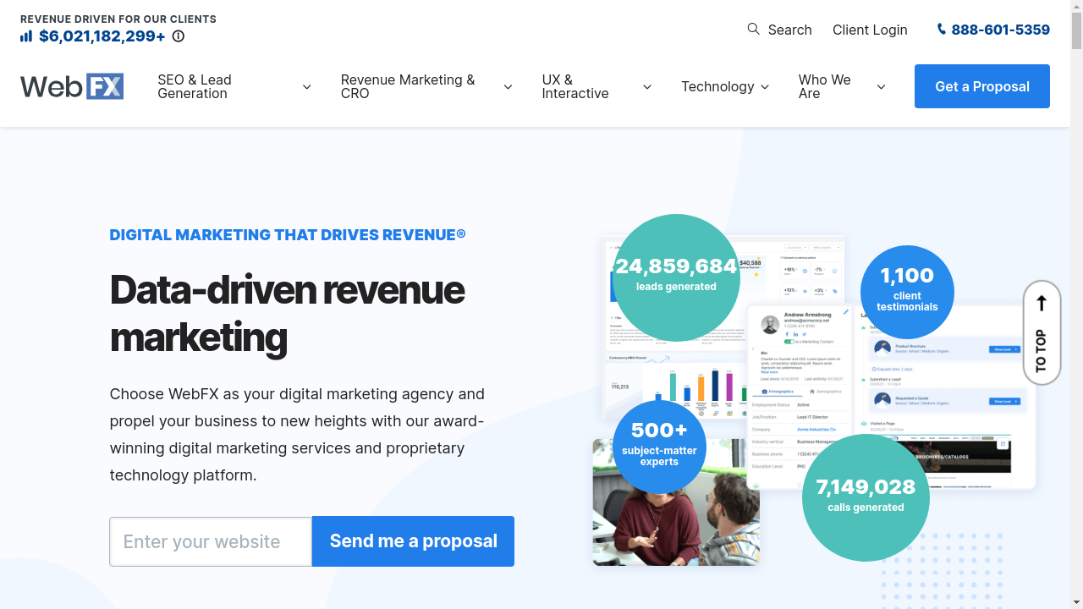Open the Client Login page
Viewport: 1083px width, 609px height.
pyautogui.click(x=870, y=30)
